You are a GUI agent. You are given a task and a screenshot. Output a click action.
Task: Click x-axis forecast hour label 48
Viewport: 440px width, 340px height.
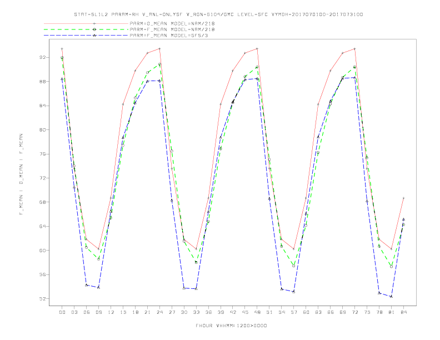pos(257,312)
